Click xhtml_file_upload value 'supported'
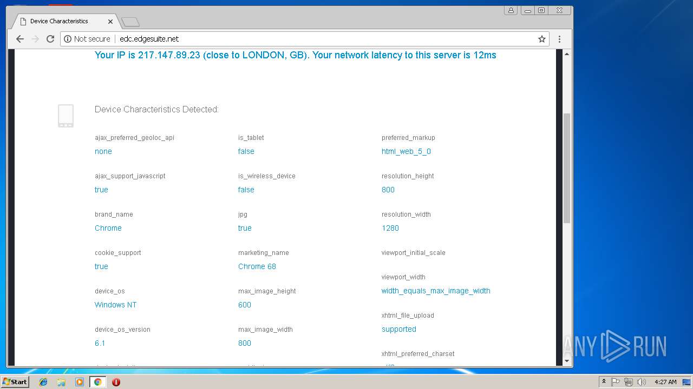The width and height of the screenshot is (693, 389). tap(399, 329)
